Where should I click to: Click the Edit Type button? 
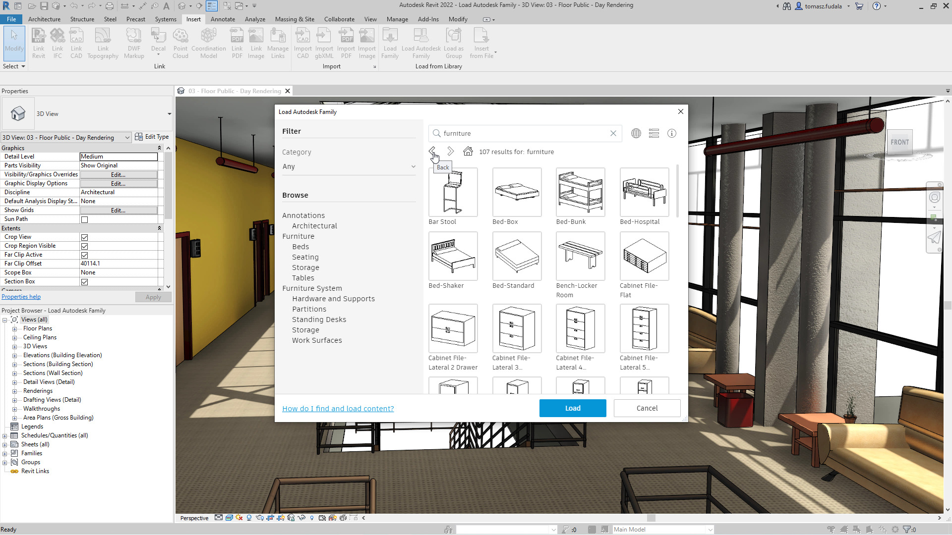152,137
